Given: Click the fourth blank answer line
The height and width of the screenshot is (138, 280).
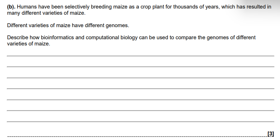Looking at the screenshot, I should click(x=140, y=89).
